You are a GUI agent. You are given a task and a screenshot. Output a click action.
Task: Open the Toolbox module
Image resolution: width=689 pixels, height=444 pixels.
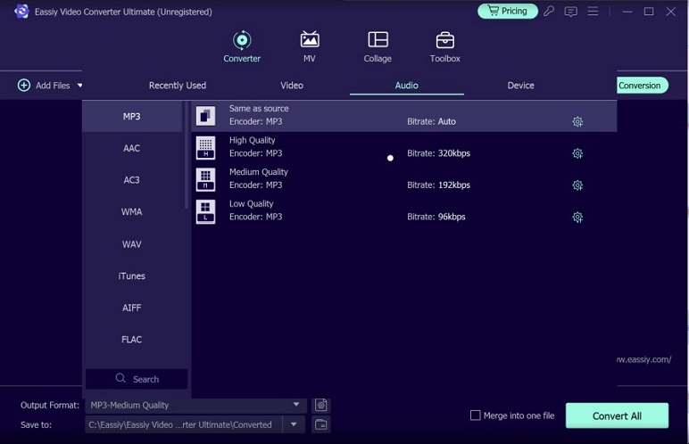(444, 46)
